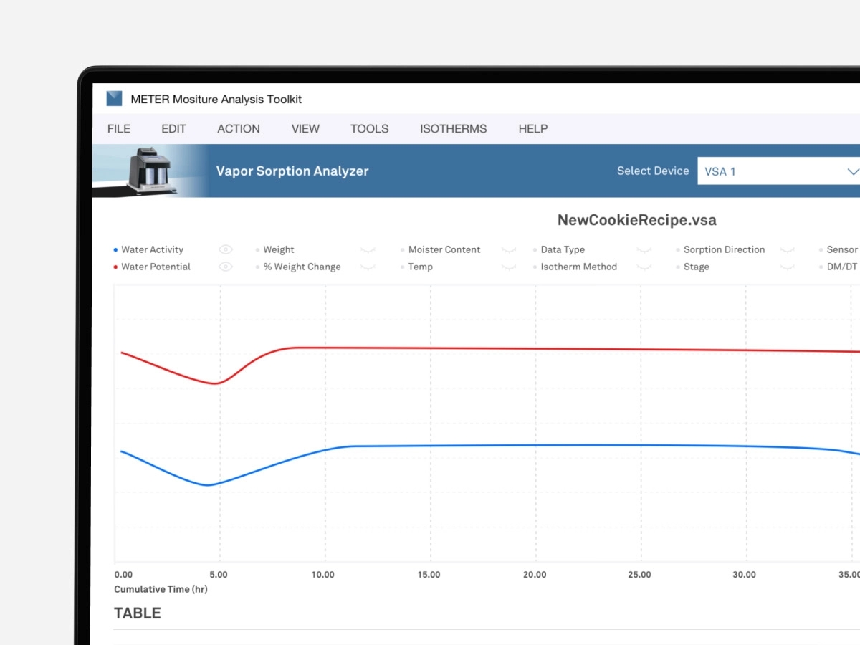Click the Water Activity legend label
The height and width of the screenshot is (645, 860).
coord(152,249)
